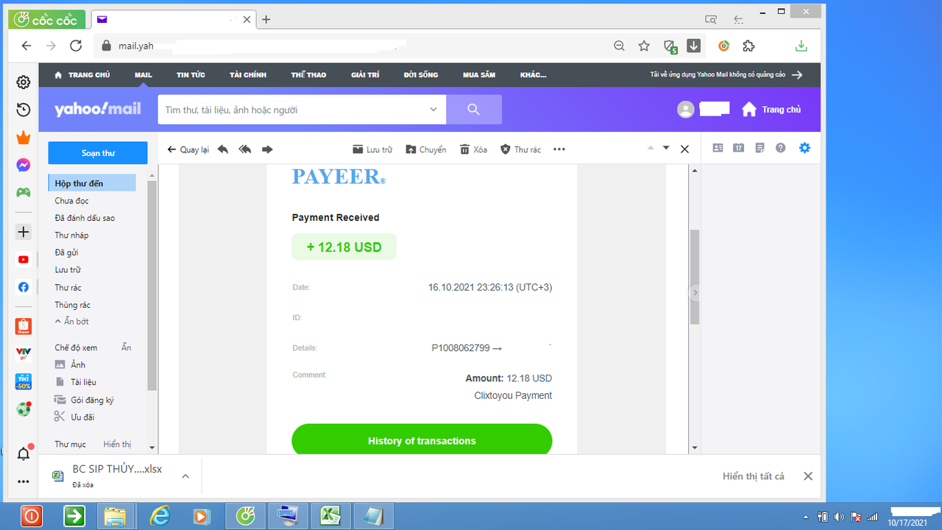Mark email as spam Thư rác
Viewport: 942px width, 530px height.
(x=520, y=149)
